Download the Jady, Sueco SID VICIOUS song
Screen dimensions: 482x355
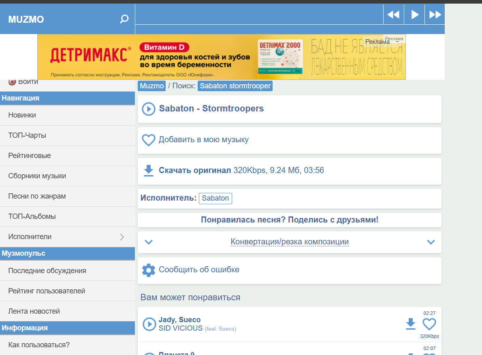(x=411, y=324)
